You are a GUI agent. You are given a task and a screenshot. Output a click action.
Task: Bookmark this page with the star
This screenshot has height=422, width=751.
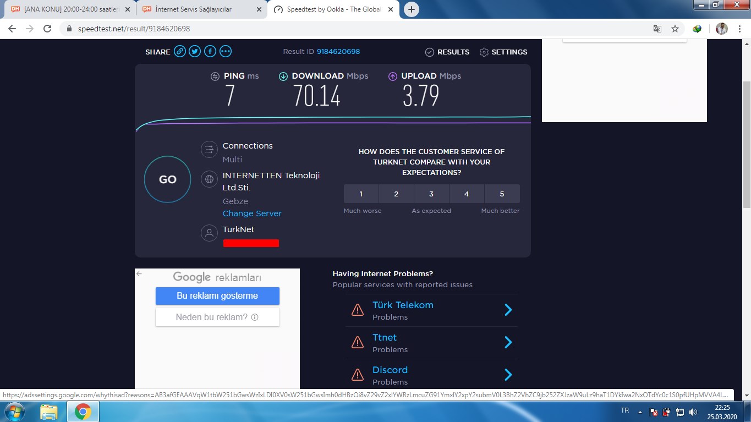coord(675,29)
